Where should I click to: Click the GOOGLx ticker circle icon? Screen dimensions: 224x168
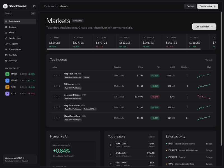tap(144, 38)
